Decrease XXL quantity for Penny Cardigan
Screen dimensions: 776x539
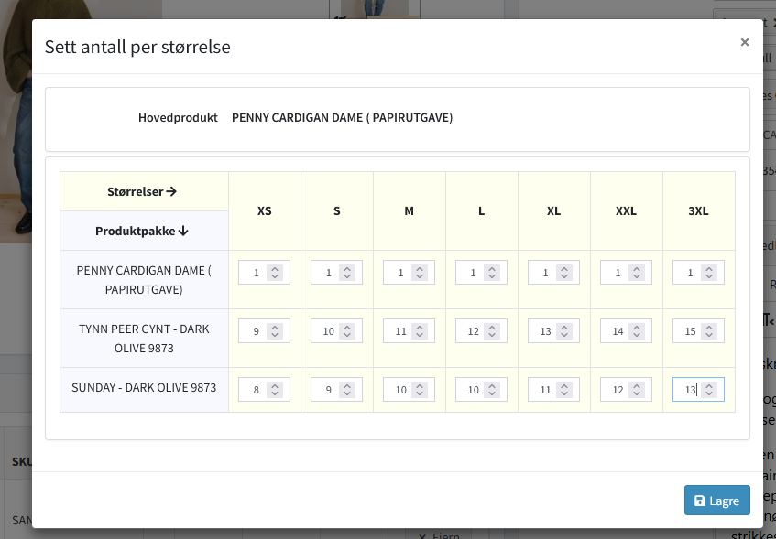pos(636,277)
